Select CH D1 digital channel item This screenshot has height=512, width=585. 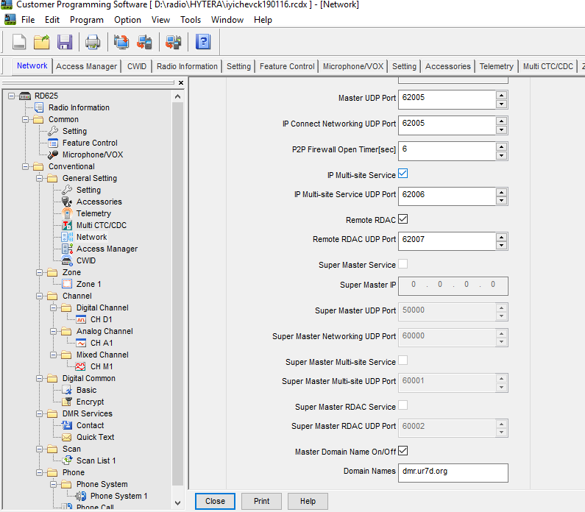click(x=101, y=319)
